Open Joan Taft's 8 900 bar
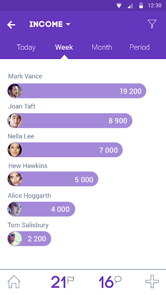Viewport: 166px width, 295px height. pyautogui.click(x=70, y=121)
